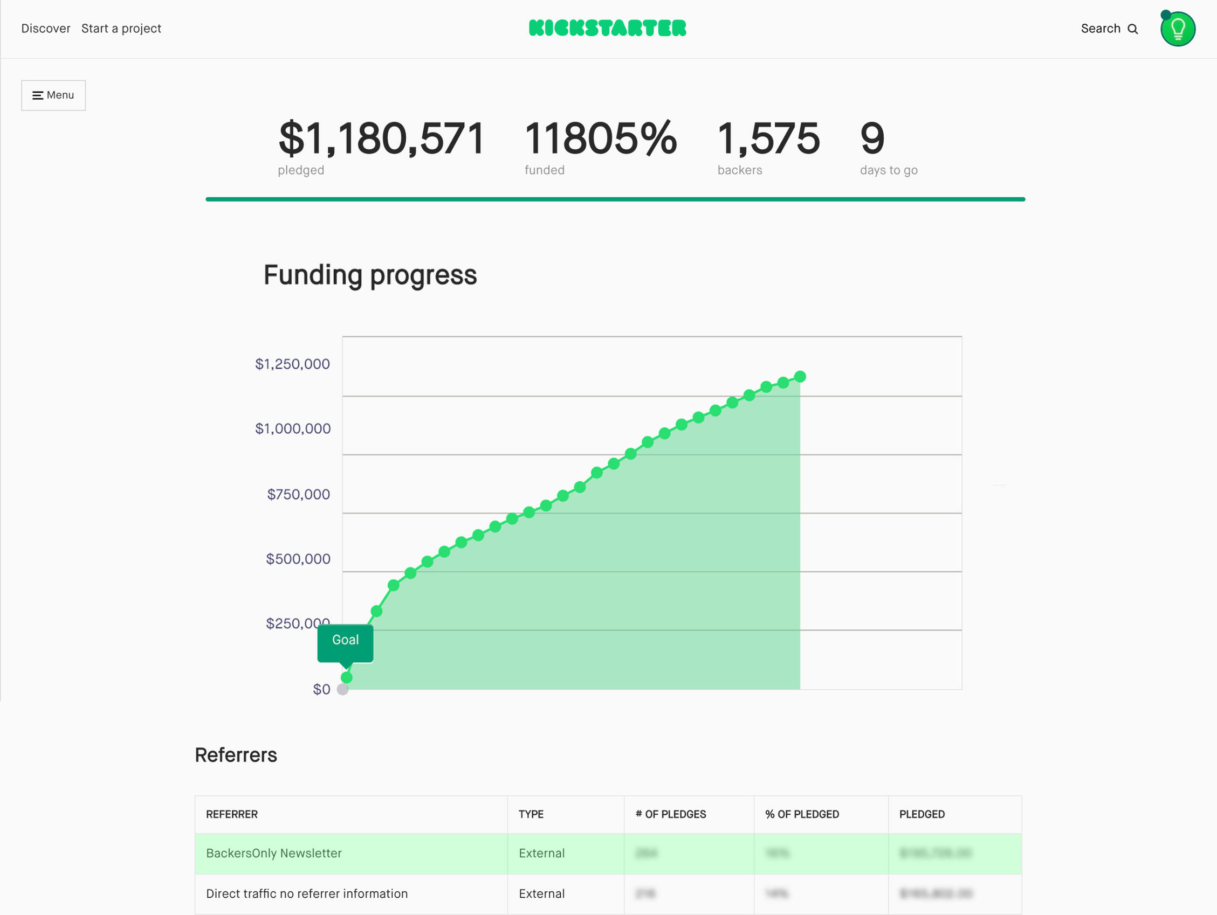Sort by % OF PLEDGED column
Image resolution: width=1217 pixels, height=915 pixels.
(802, 814)
